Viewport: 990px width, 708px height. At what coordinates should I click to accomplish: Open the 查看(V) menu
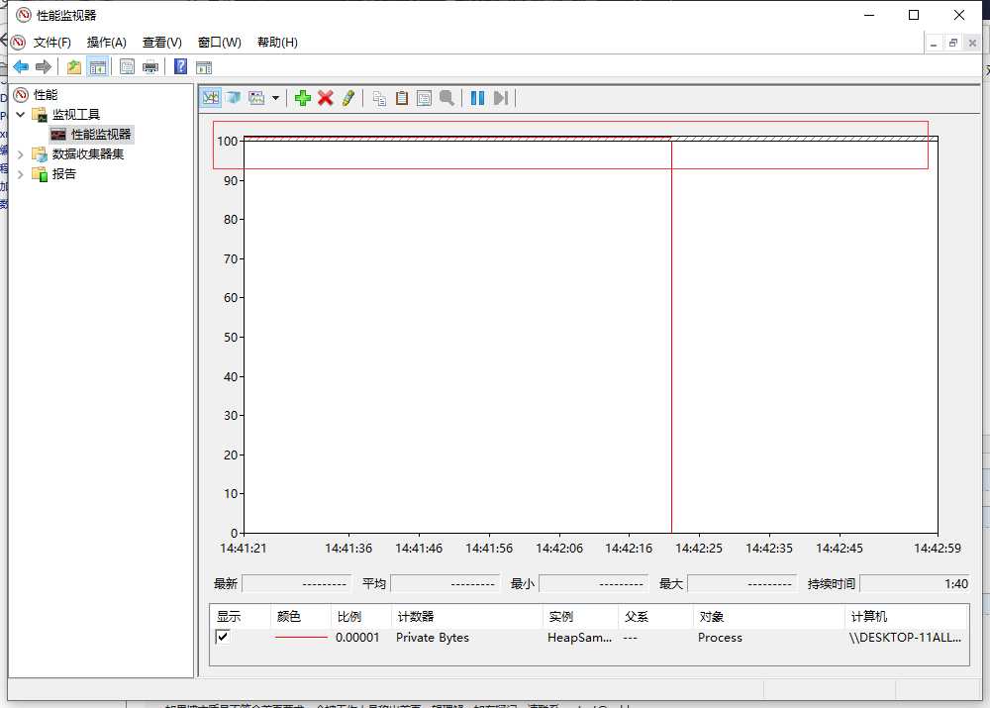(x=162, y=43)
